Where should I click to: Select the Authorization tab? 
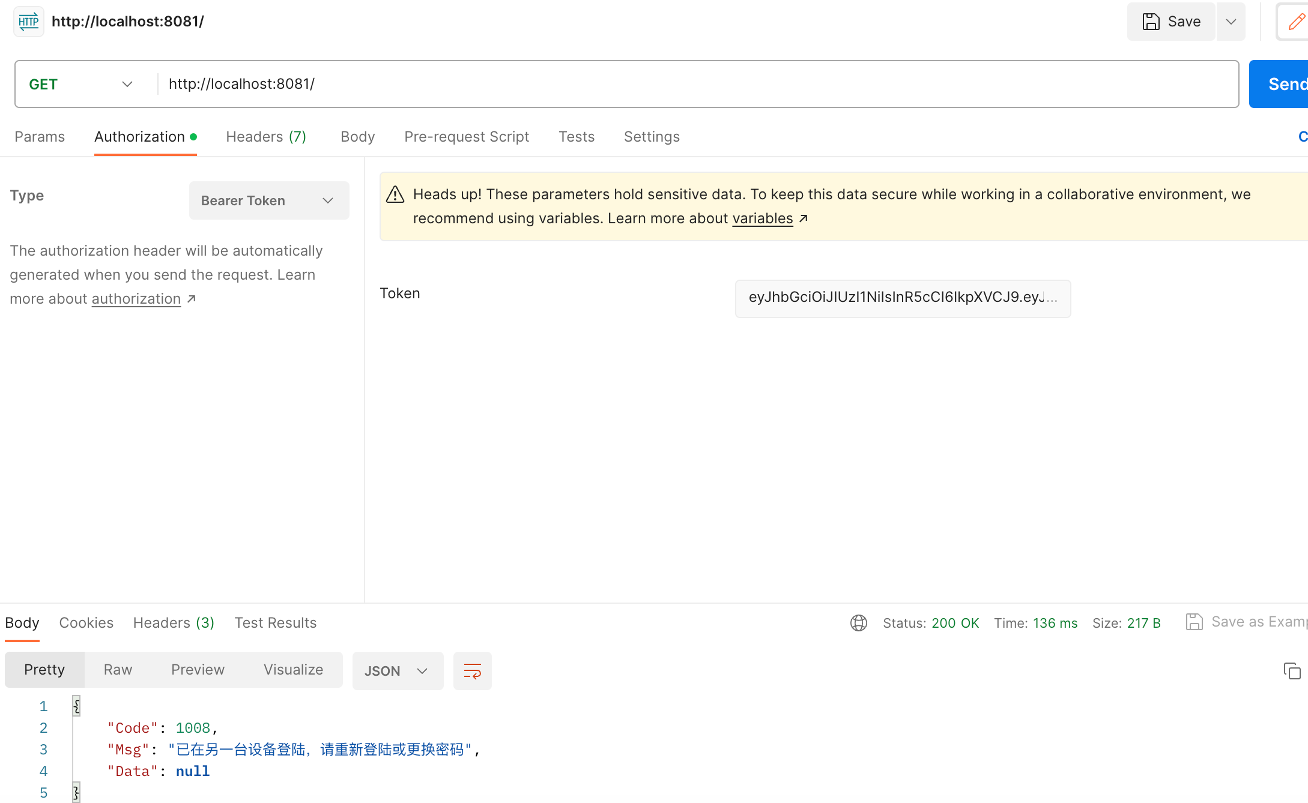point(145,137)
